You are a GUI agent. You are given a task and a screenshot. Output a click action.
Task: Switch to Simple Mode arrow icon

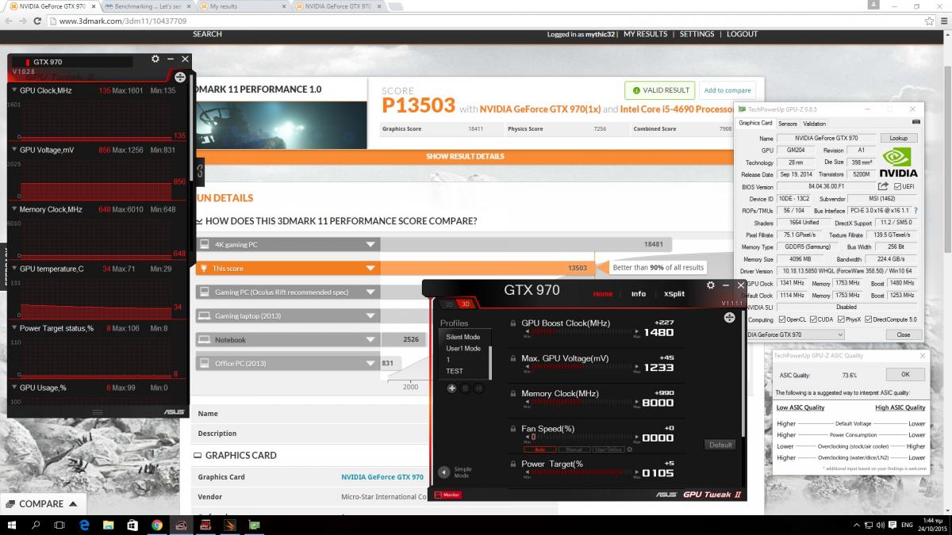[x=443, y=472]
